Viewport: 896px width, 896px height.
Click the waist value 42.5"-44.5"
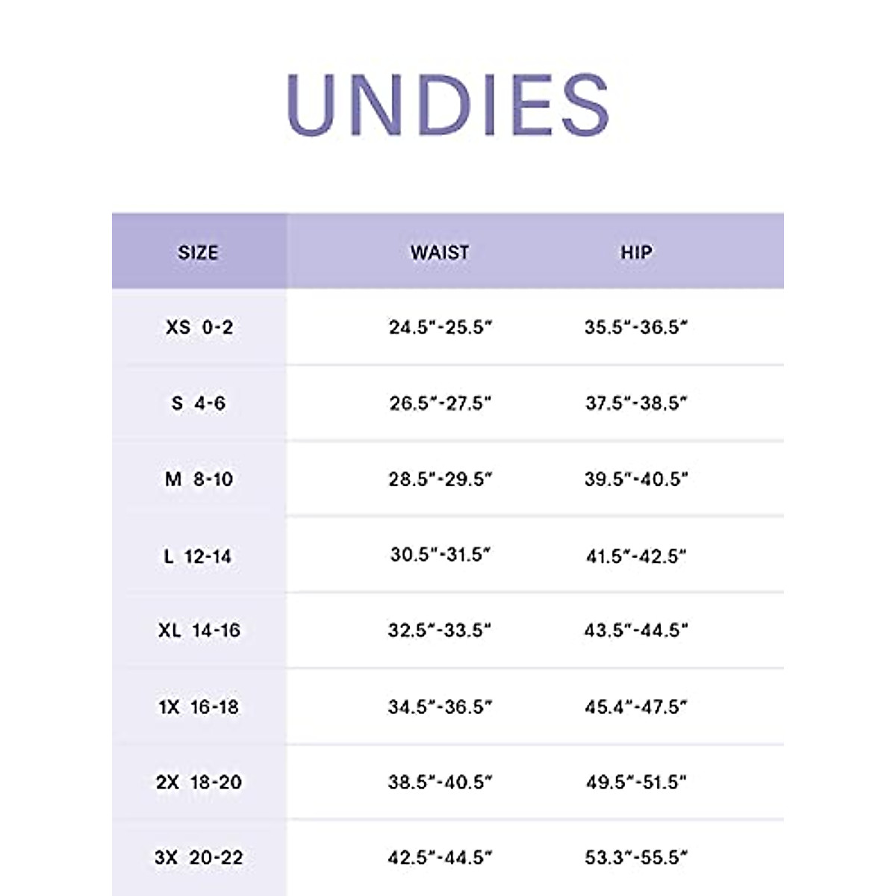coord(441,857)
